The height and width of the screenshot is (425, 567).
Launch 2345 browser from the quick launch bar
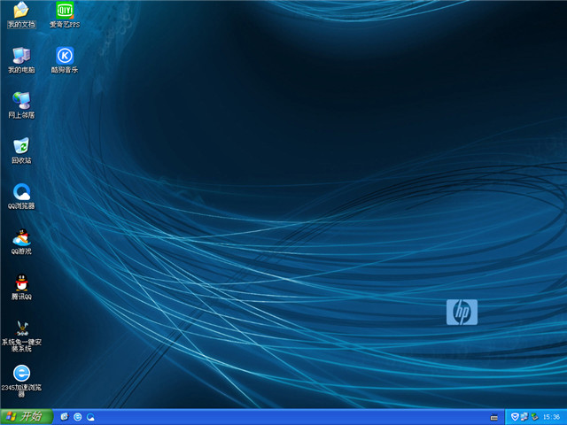[78, 416]
